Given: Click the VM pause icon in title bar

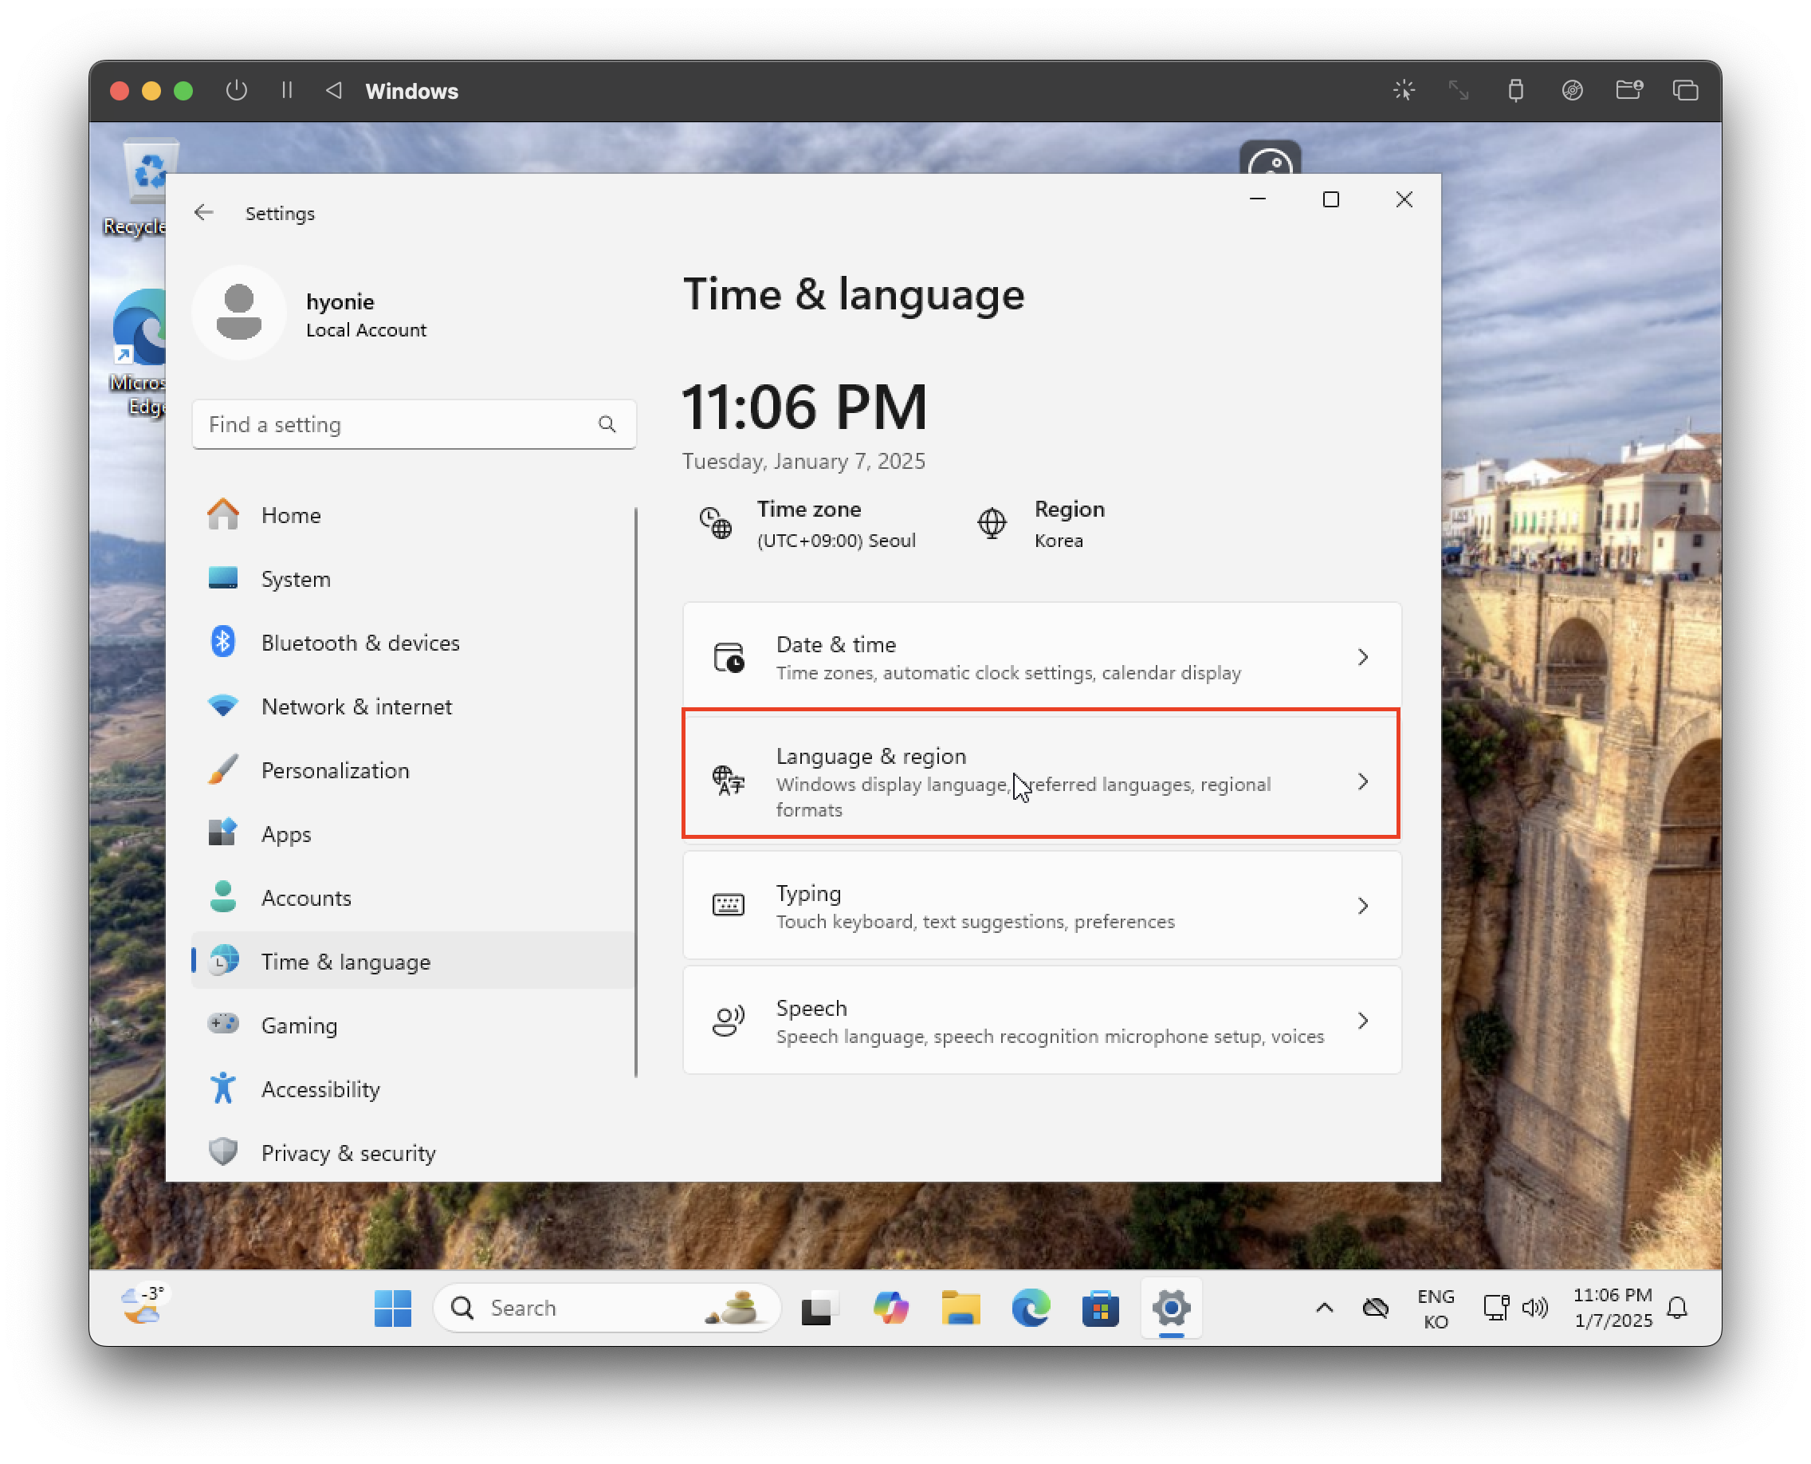Looking at the screenshot, I should [x=287, y=90].
